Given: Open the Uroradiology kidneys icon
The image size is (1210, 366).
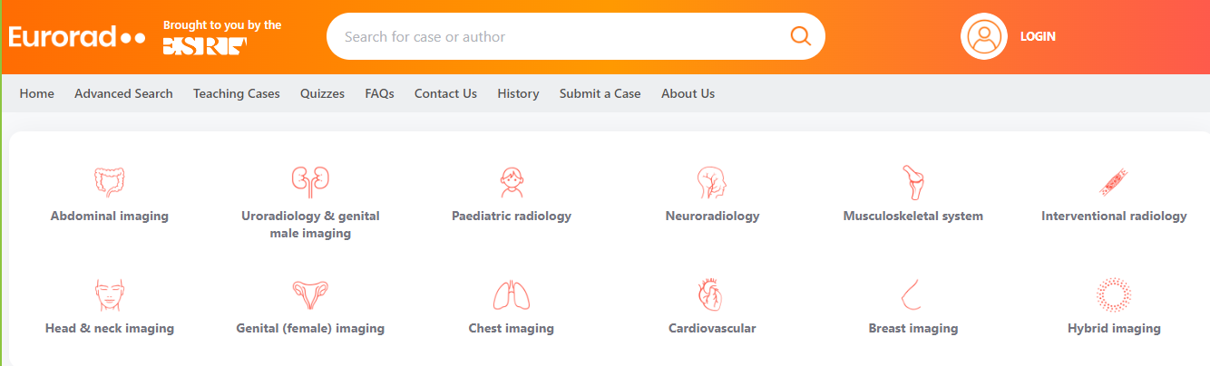Looking at the screenshot, I should coord(310,182).
